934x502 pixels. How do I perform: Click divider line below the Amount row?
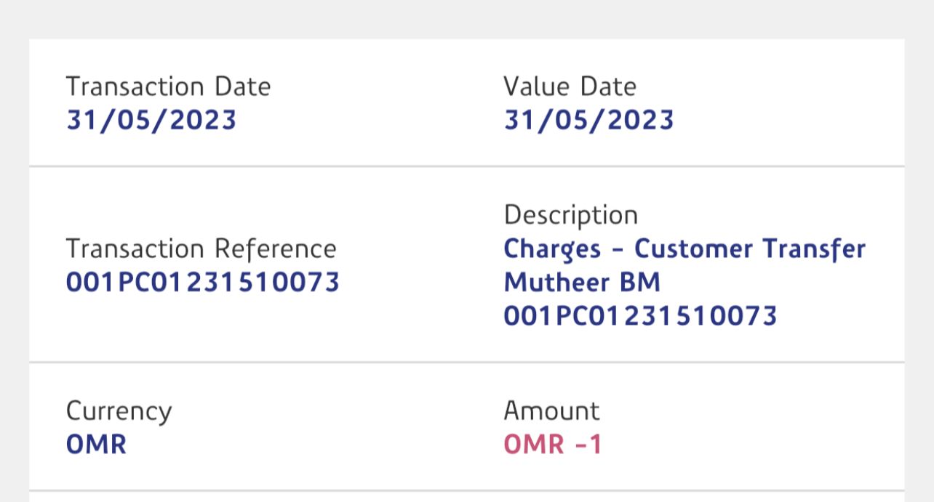click(467, 490)
